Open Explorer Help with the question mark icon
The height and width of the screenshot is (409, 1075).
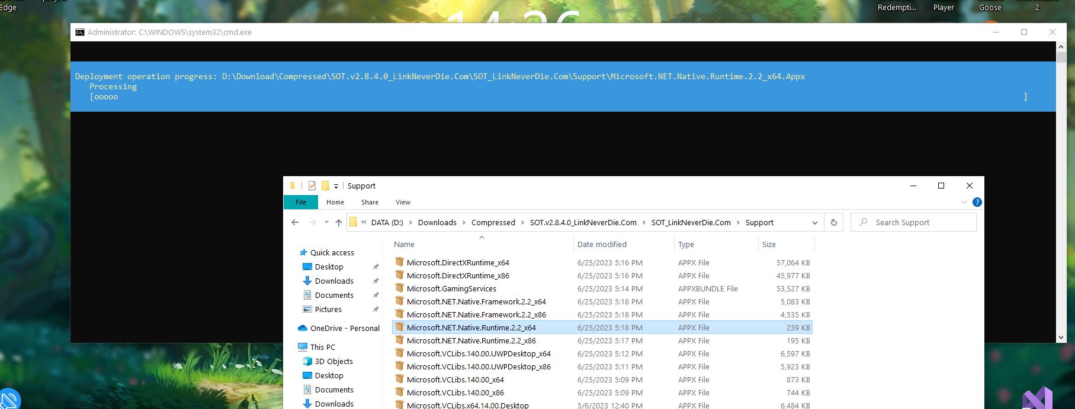coord(977,202)
